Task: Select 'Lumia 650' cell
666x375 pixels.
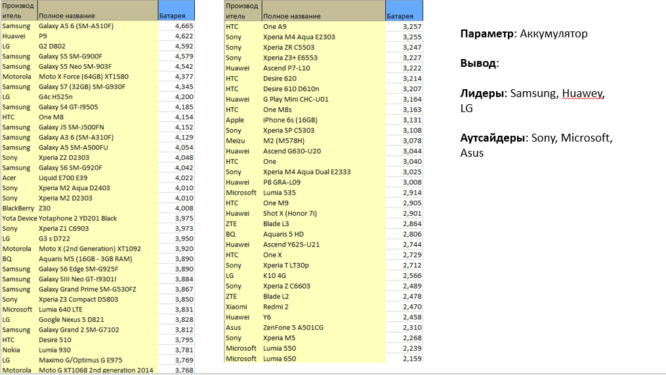Action: click(323, 359)
